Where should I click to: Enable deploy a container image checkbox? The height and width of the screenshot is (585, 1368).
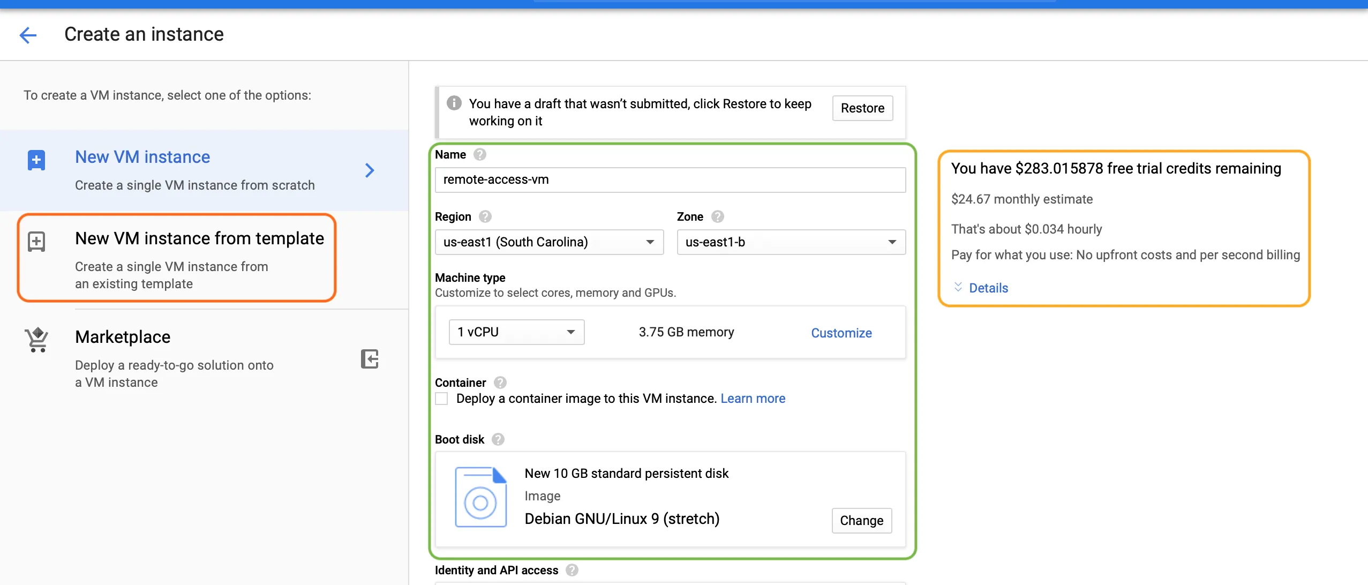441,399
